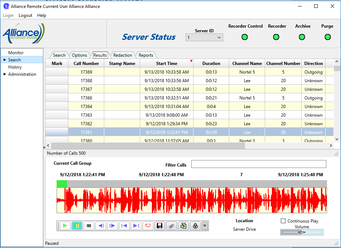Sort by the Channel Name column header
Viewport: 341px width, 248px height.
(x=247, y=64)
